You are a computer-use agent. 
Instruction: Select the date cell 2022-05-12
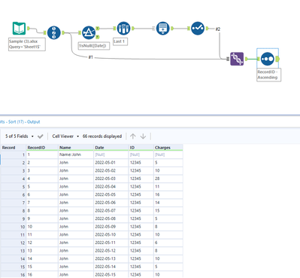coord(111,251)
